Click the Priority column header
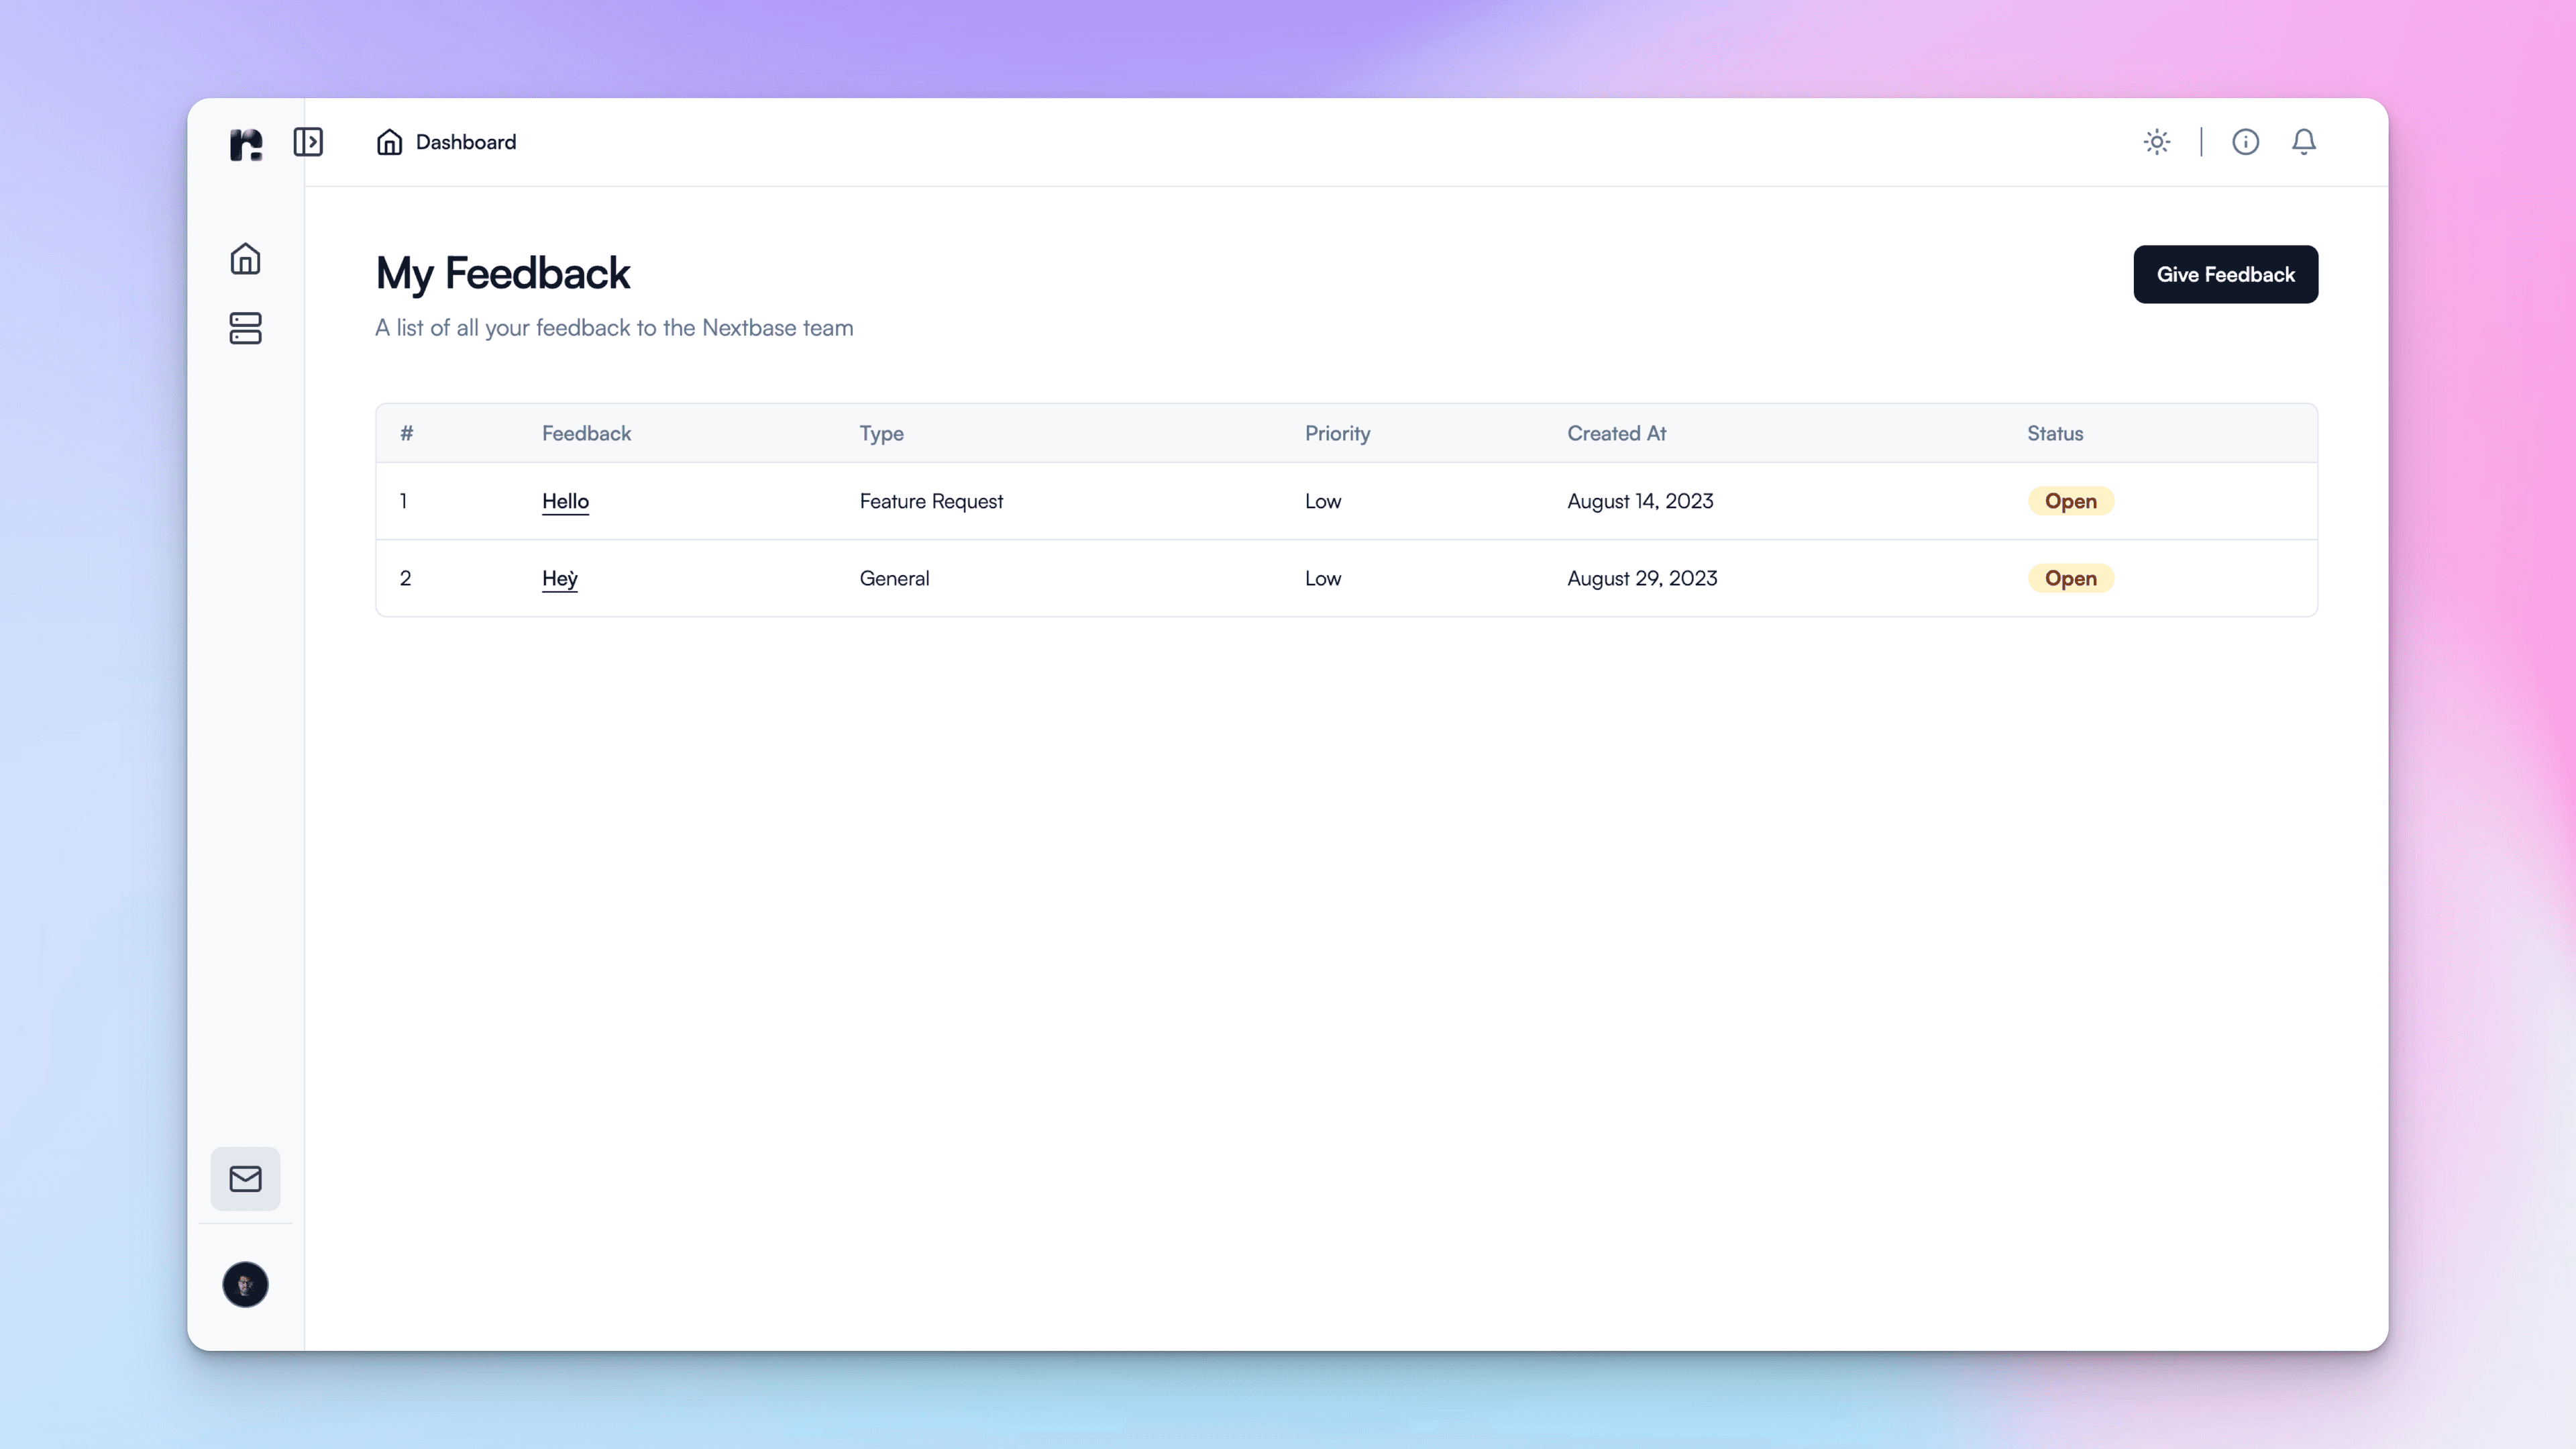The image size is (2576, 1449). [1337, 434]
